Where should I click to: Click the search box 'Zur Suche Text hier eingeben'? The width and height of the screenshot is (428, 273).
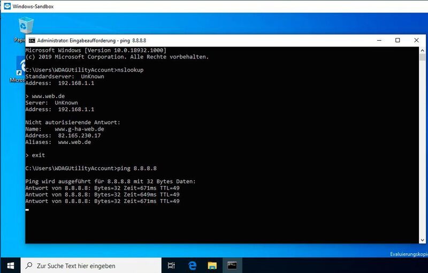[x=91, y=266]
